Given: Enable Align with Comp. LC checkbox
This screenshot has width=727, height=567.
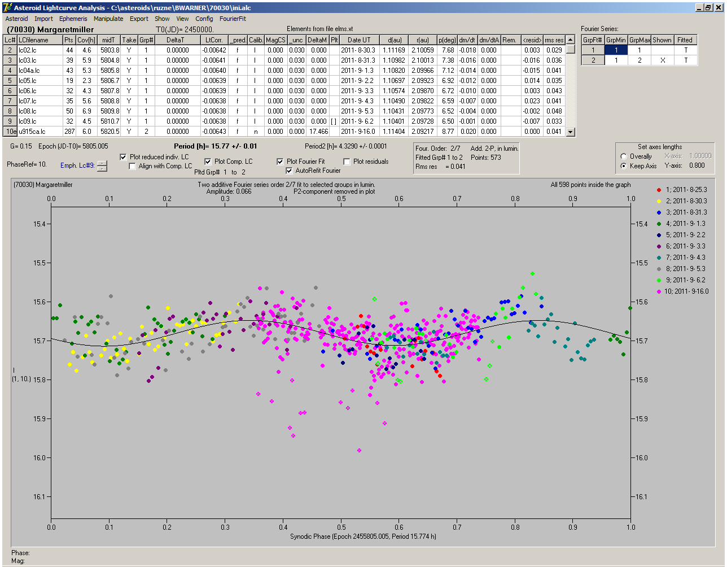Looking at the screenshot, I should 133,166.
